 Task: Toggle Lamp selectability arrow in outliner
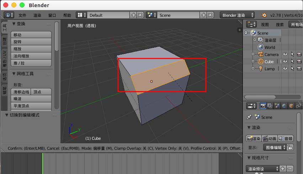click(x=292, y=68)
